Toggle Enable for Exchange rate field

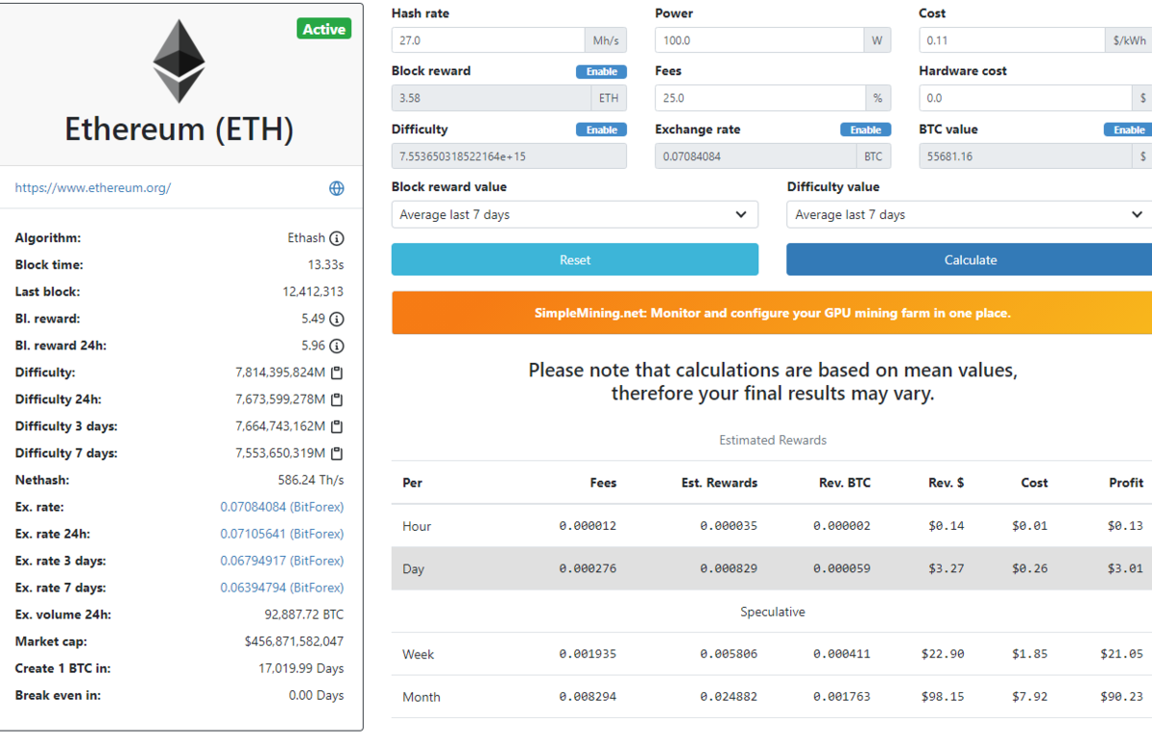point(866,130)
